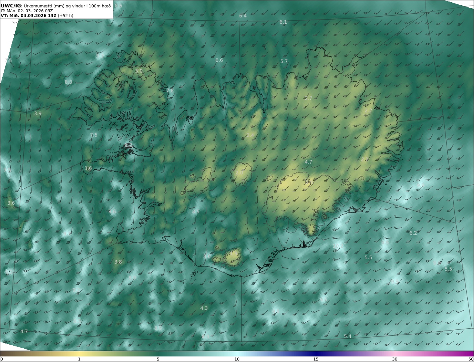Click the 50 tick on the colorbar
The width and height of the screenshot is (474, 362).
(471, 359)
